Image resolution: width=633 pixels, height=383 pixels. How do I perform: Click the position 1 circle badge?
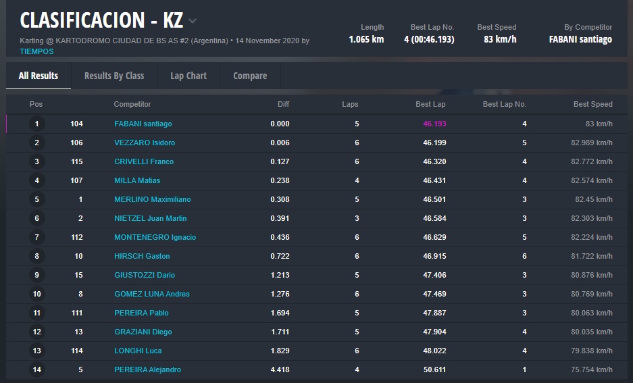coord(36,124)
